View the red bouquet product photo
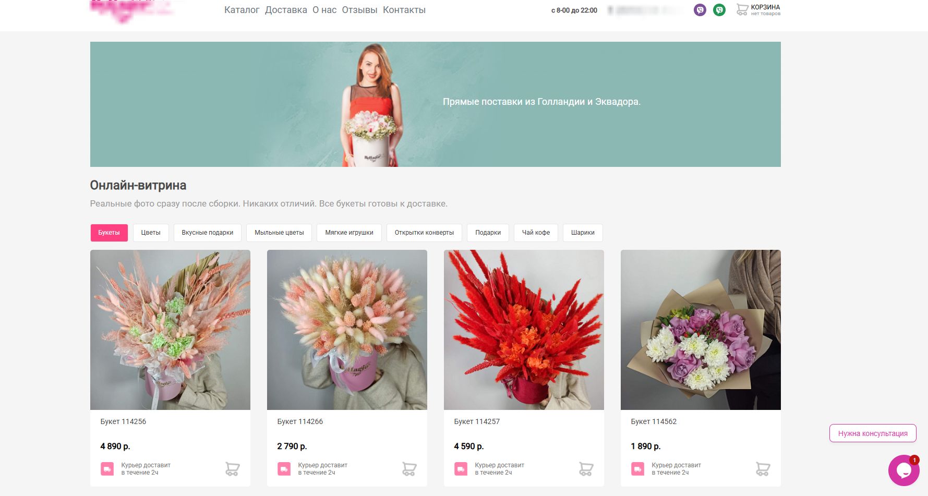 tap(524, 330)
